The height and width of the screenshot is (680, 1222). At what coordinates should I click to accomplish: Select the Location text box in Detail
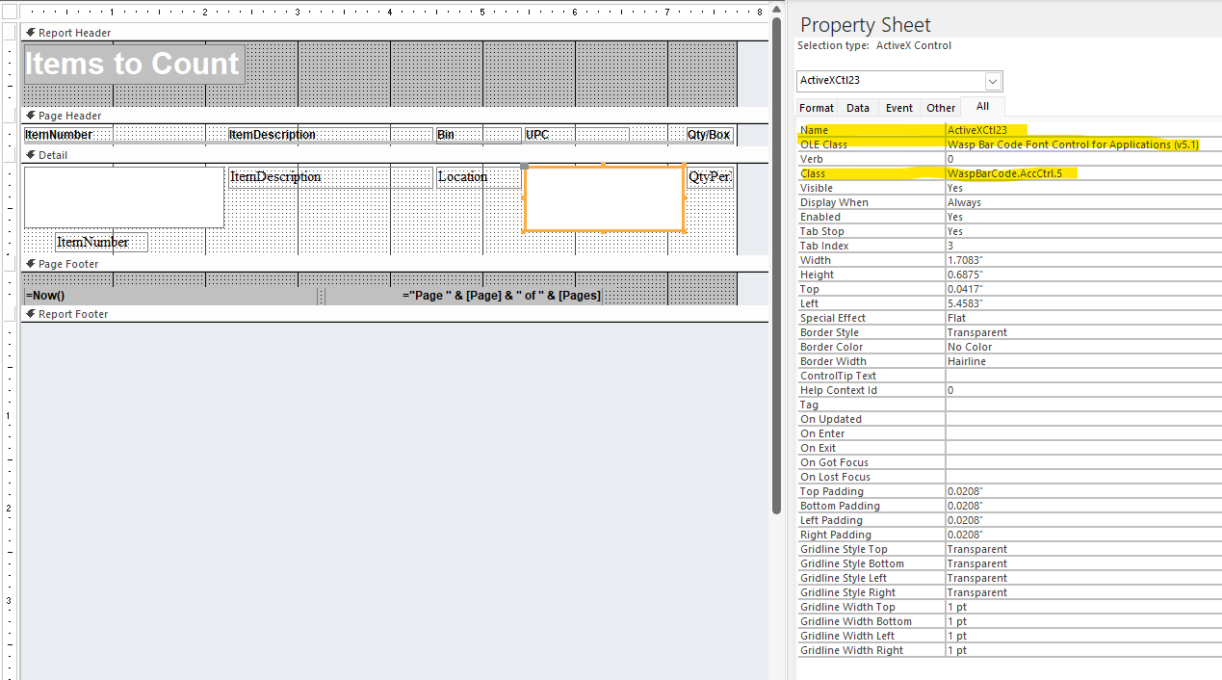point(478,177)
